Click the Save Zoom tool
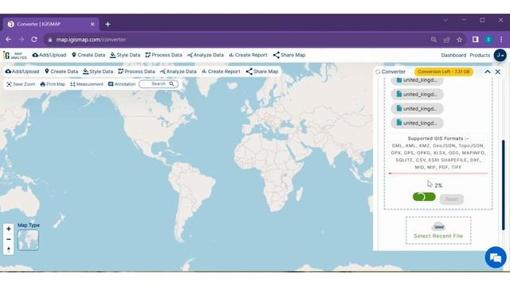The image size is (510, 286). point(21,84)
